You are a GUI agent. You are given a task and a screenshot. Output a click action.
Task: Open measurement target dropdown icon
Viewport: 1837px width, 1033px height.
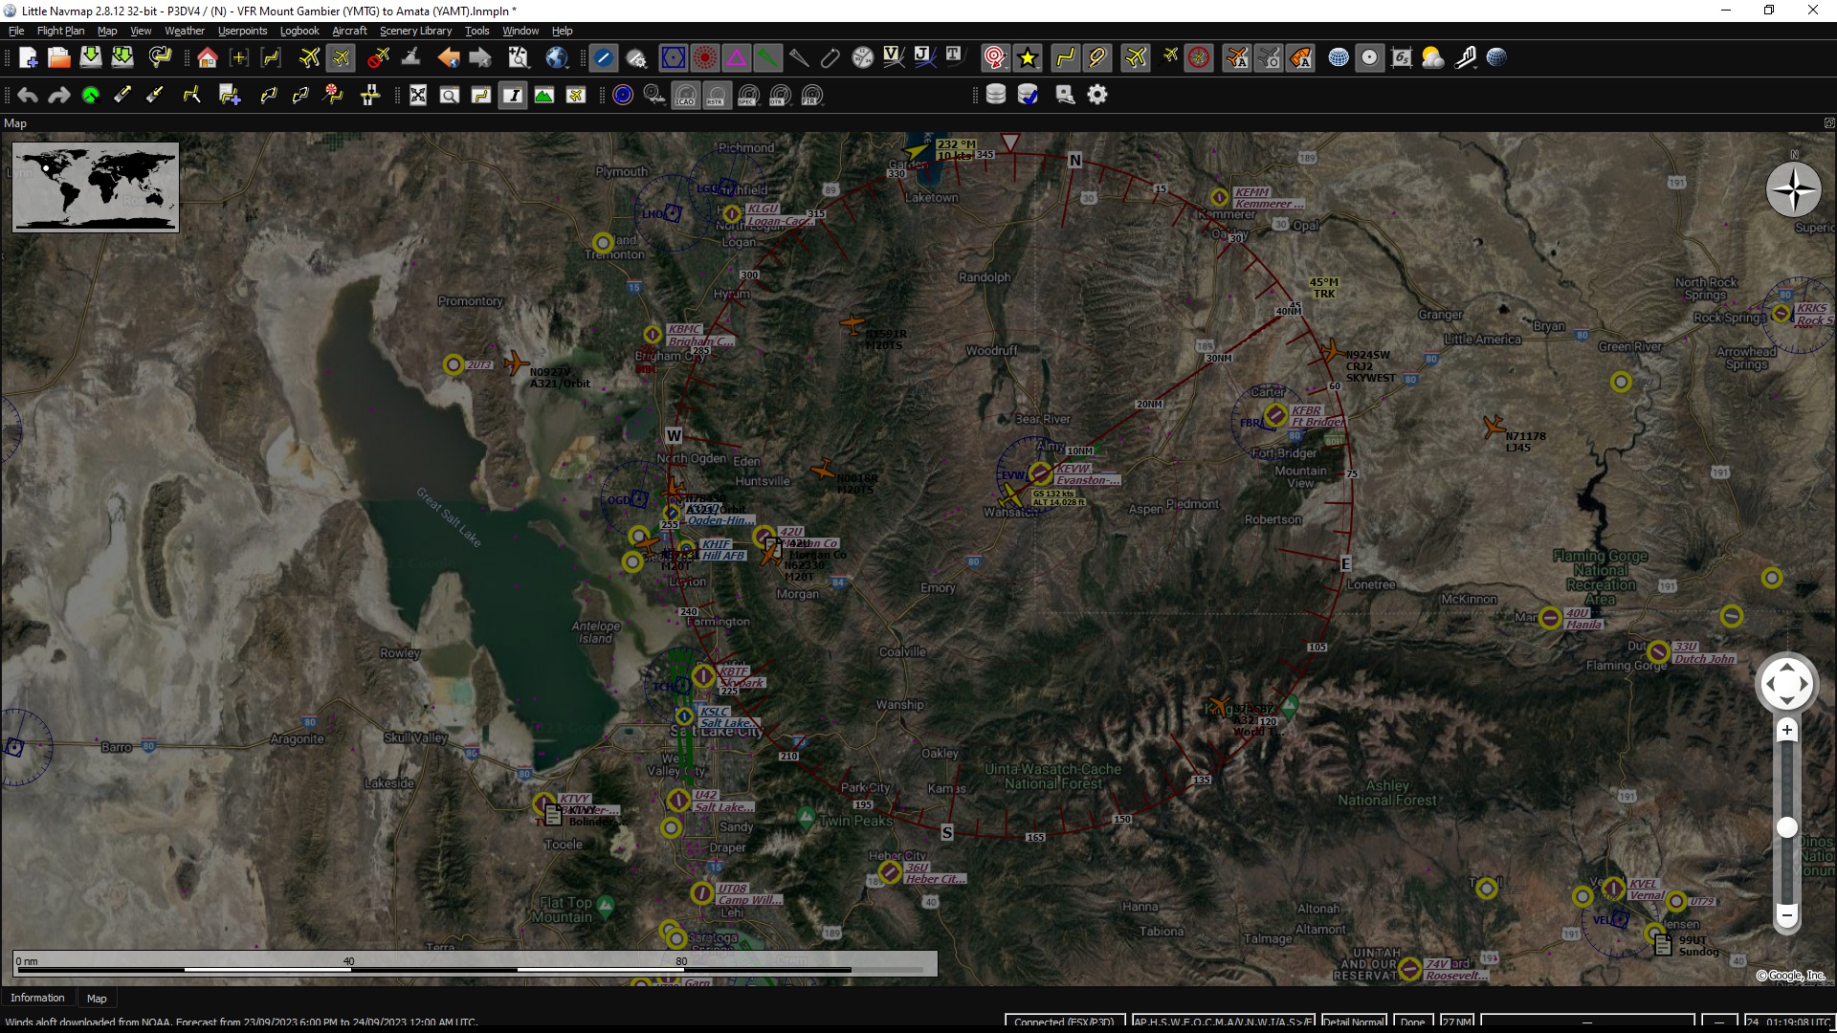click(x=995, y=58)
